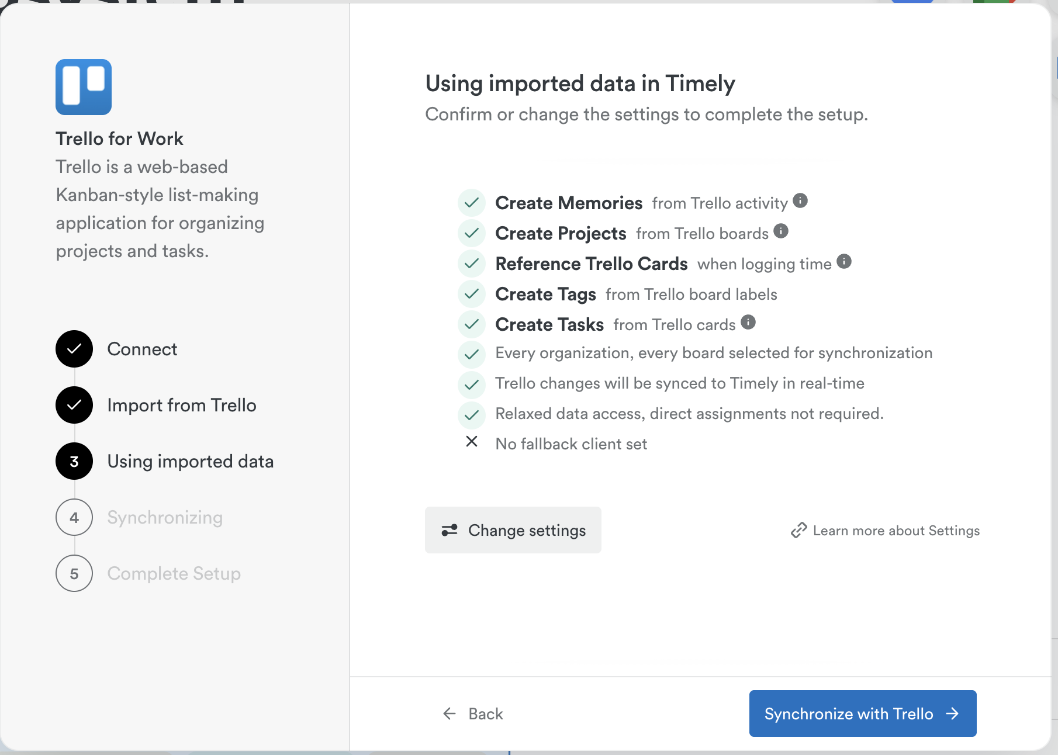The width and height of the screenshot is (1058, 755).
Task: Click checkmark next to real-time sync line
Action: click(472, 385)
